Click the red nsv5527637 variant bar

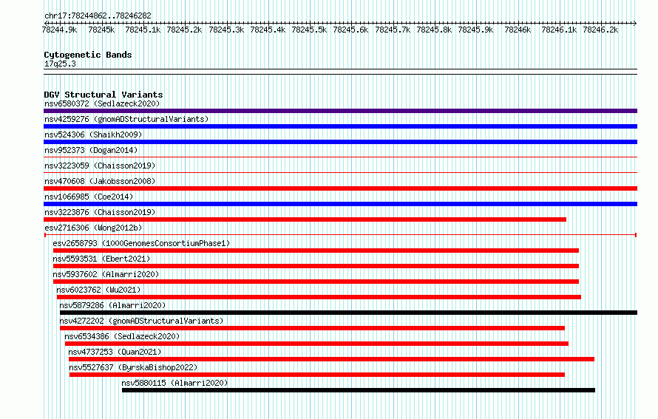tap(317, 375)
